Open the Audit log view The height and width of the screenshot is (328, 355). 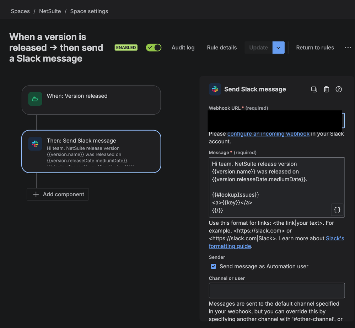tap(183, 47)
